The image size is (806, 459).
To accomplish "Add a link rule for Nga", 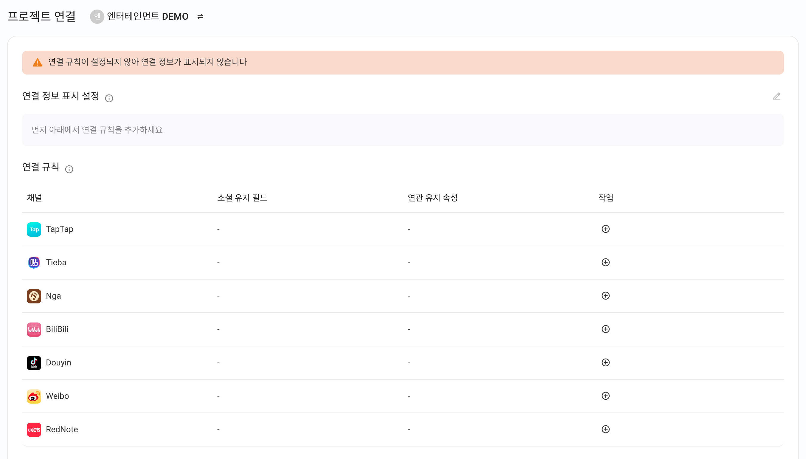I will tap(605, 296).
